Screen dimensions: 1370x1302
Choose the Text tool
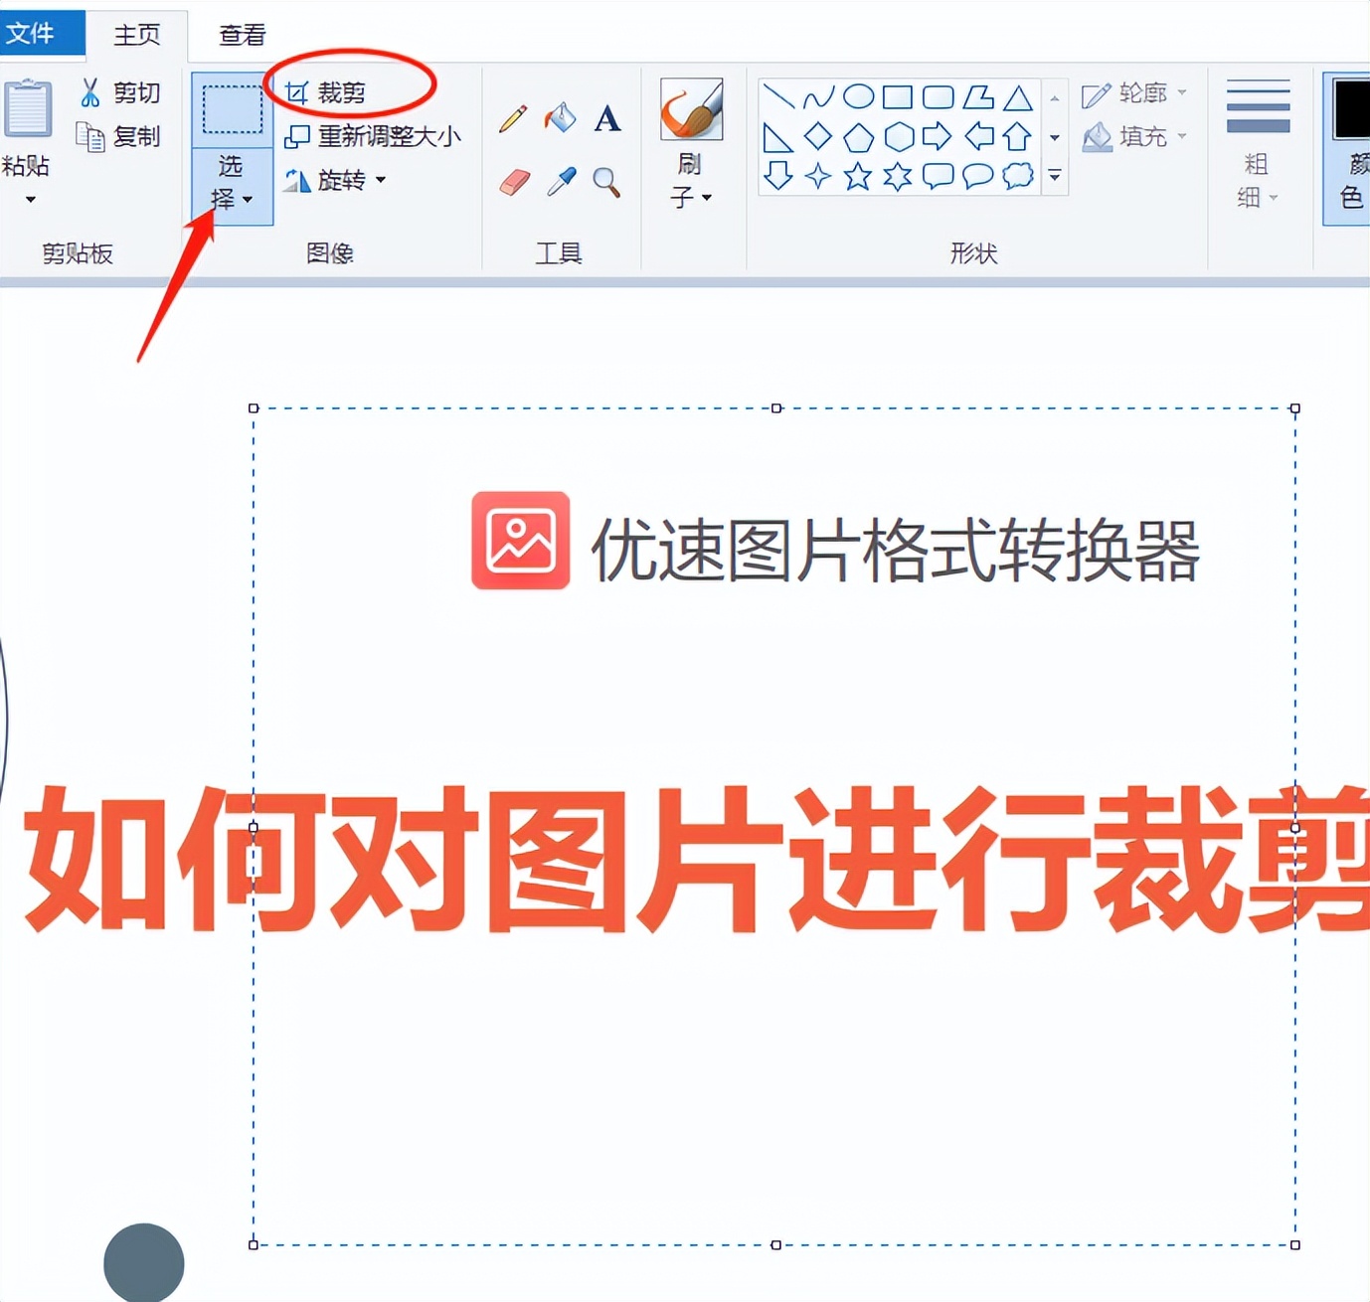pos(606,119)
